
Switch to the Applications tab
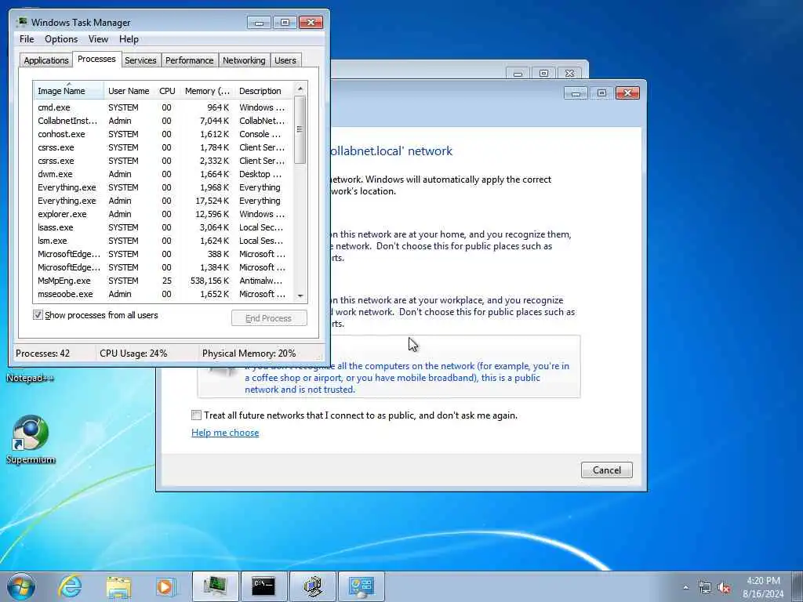46,60
